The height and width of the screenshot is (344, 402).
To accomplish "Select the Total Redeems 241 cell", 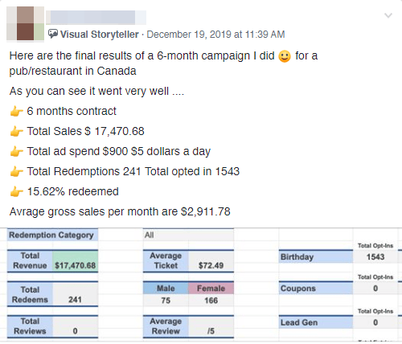I will pyautogui.click(x=76, y=294).
